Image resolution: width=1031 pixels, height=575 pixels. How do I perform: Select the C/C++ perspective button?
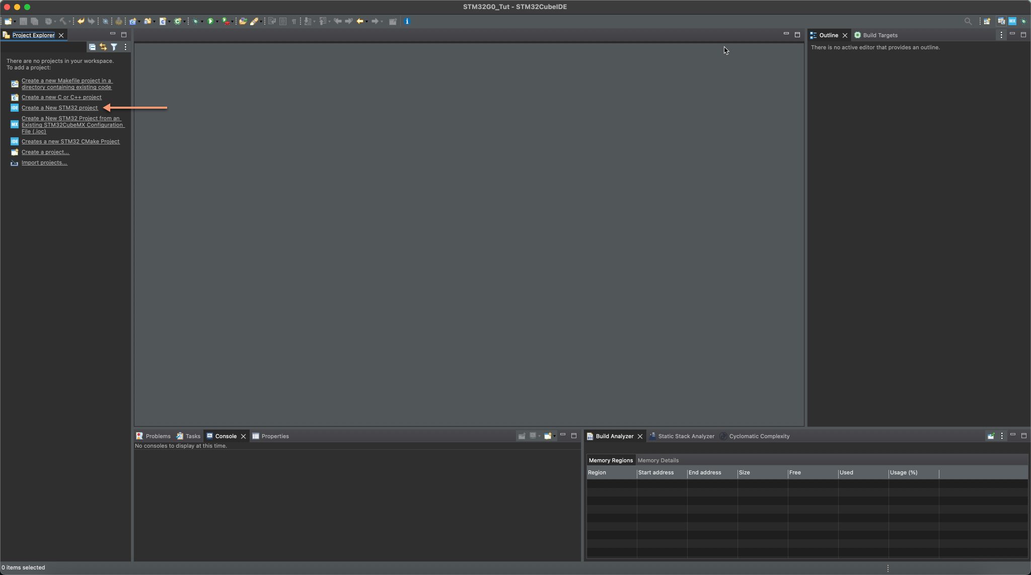click(1001, 21)
